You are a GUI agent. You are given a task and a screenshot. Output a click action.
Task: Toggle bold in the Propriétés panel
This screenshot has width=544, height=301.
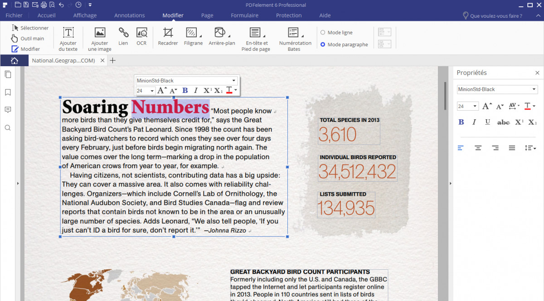[461, 122]
